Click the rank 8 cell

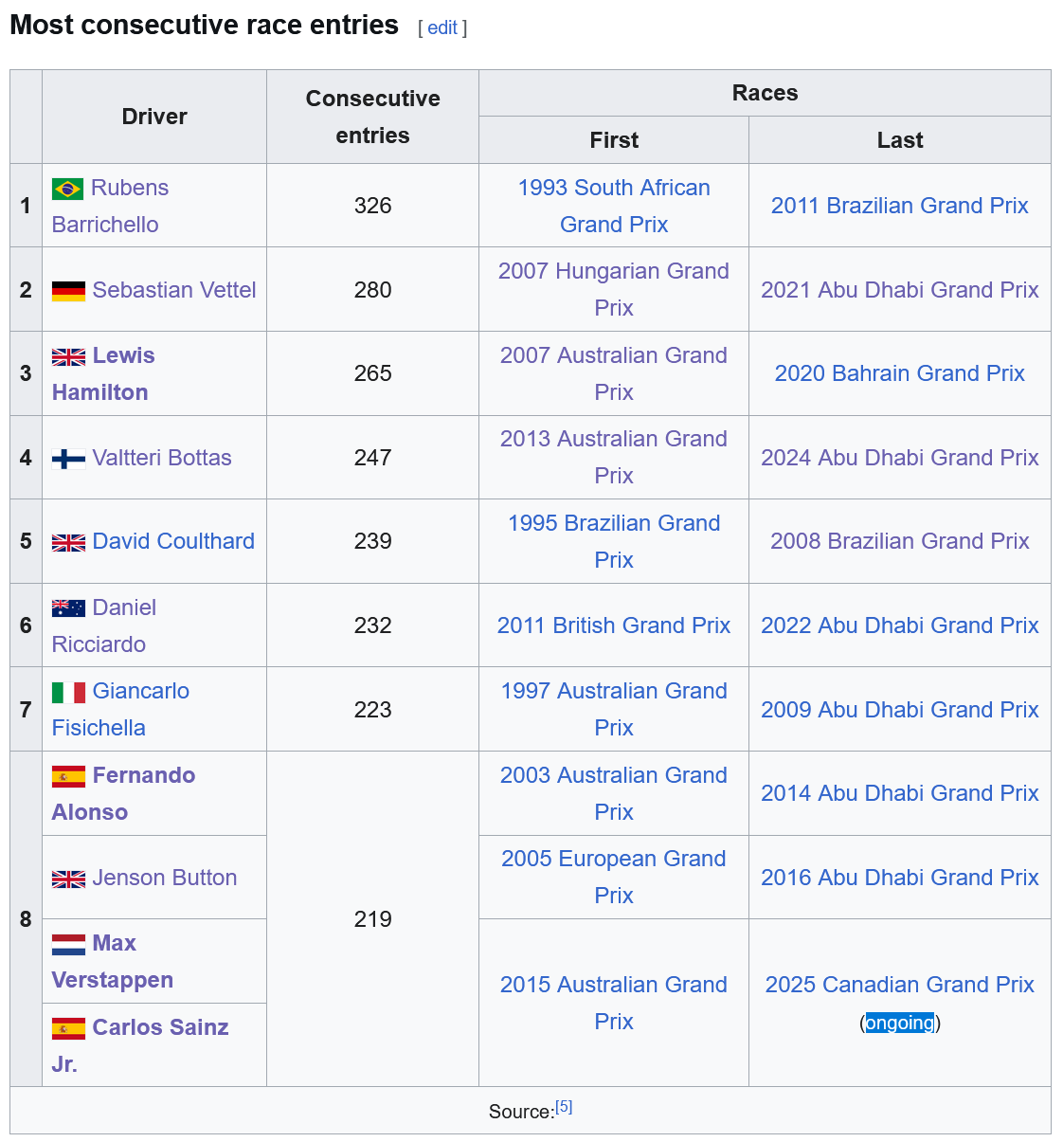(26, 919)
